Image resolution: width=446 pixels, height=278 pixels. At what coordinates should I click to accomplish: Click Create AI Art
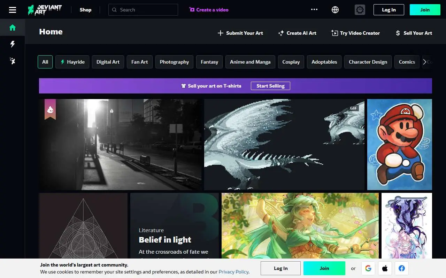click(x=297, y=33)
